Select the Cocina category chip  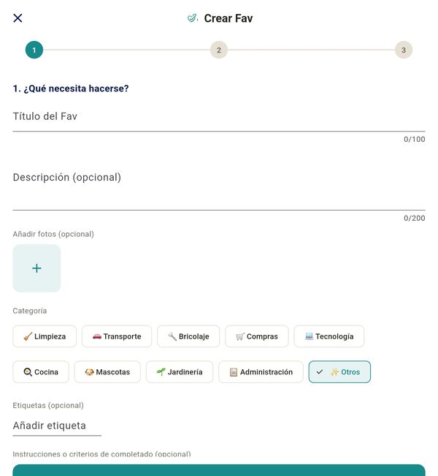point(41,372)
